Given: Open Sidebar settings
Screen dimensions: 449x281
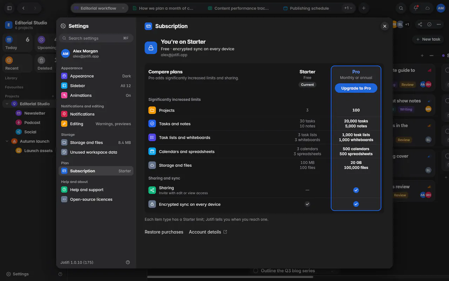Looking at the screenshot, I should pos(96,86).
